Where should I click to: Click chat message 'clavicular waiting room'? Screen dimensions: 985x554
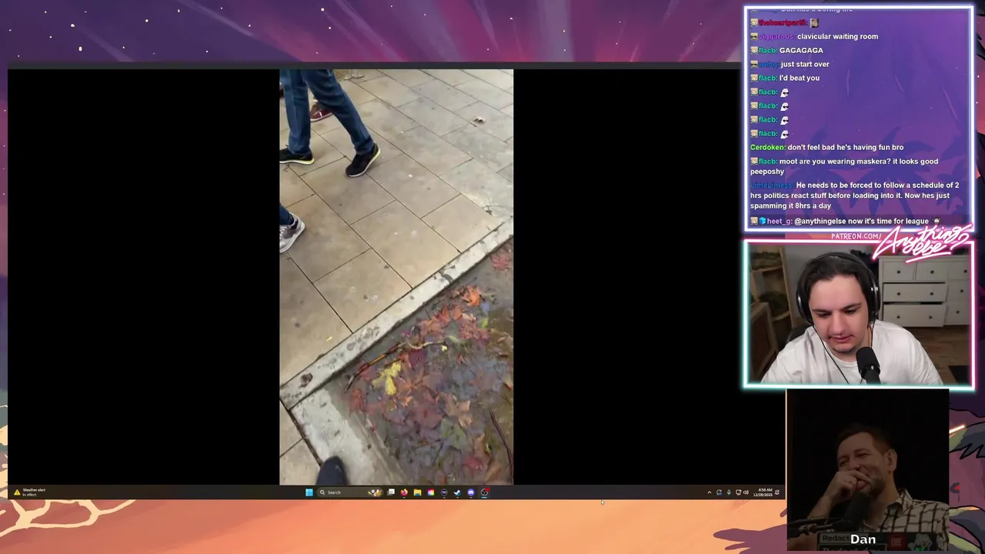[837, 36]
